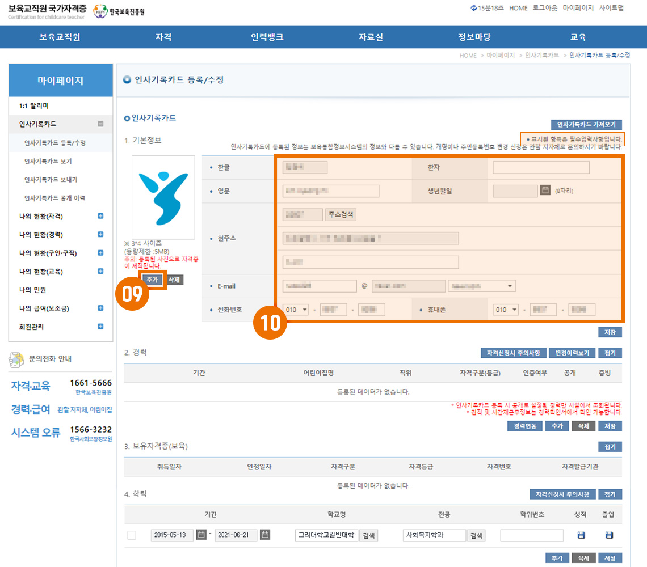
Task: Expand 나의 현황(자격) plus icon
Action: point(100,216)
